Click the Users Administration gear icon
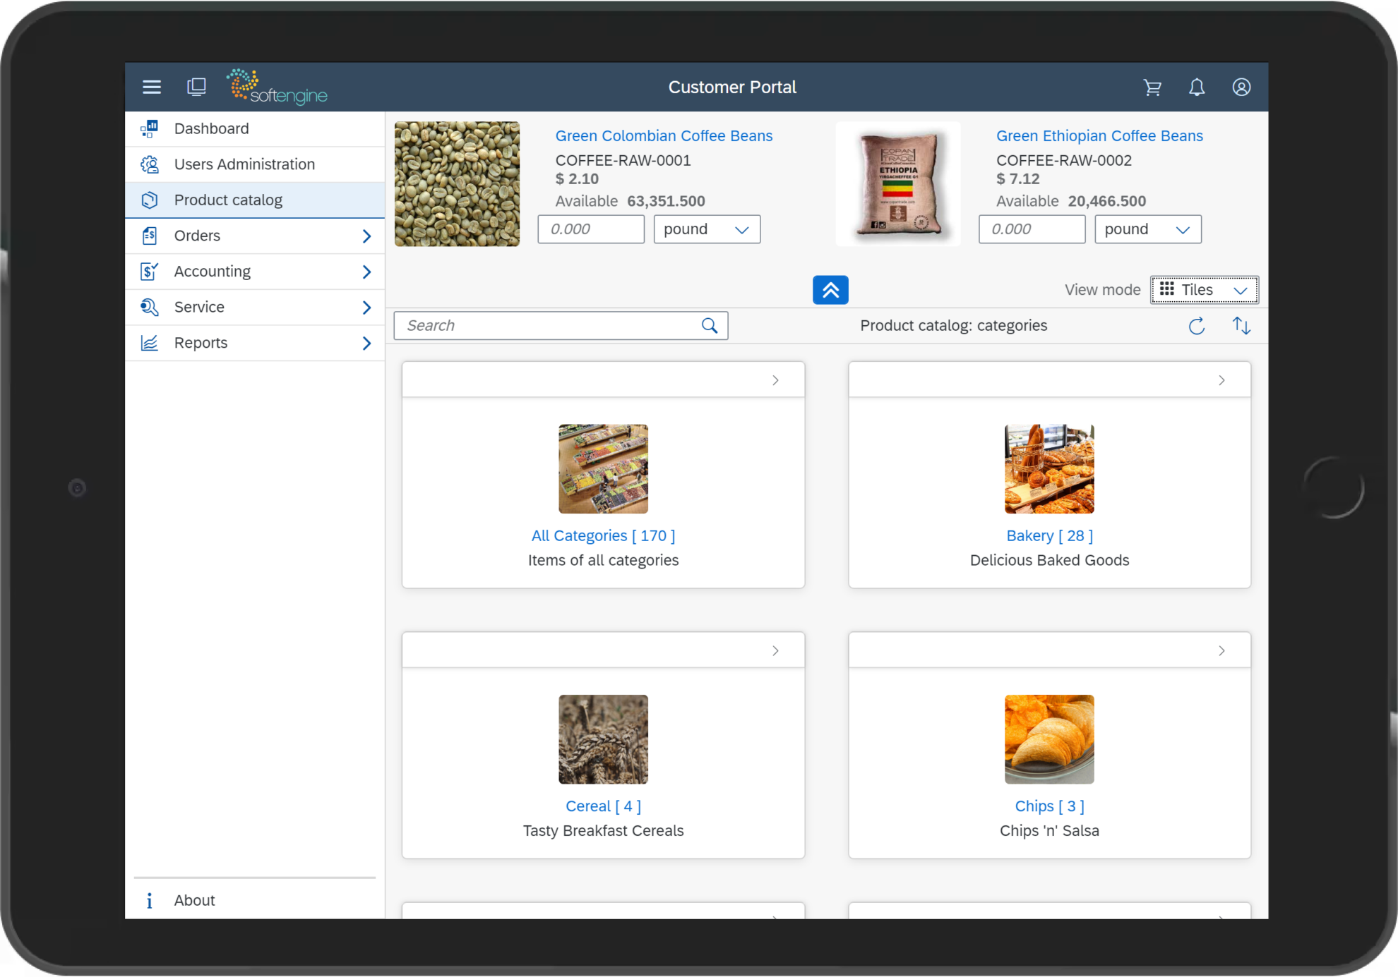Viewport: 1398px width, 977px height. coord(150,164)
